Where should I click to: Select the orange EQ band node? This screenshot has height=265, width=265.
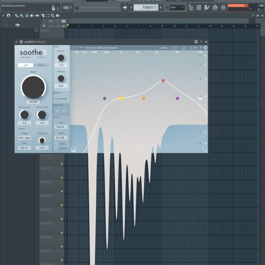coord(144,99)
